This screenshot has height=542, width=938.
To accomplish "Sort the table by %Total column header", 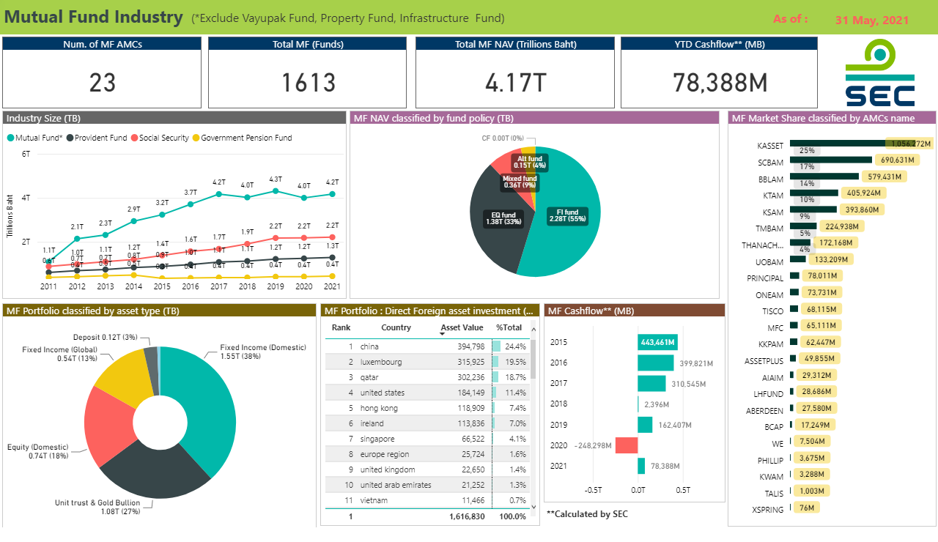I will [509, 327].
